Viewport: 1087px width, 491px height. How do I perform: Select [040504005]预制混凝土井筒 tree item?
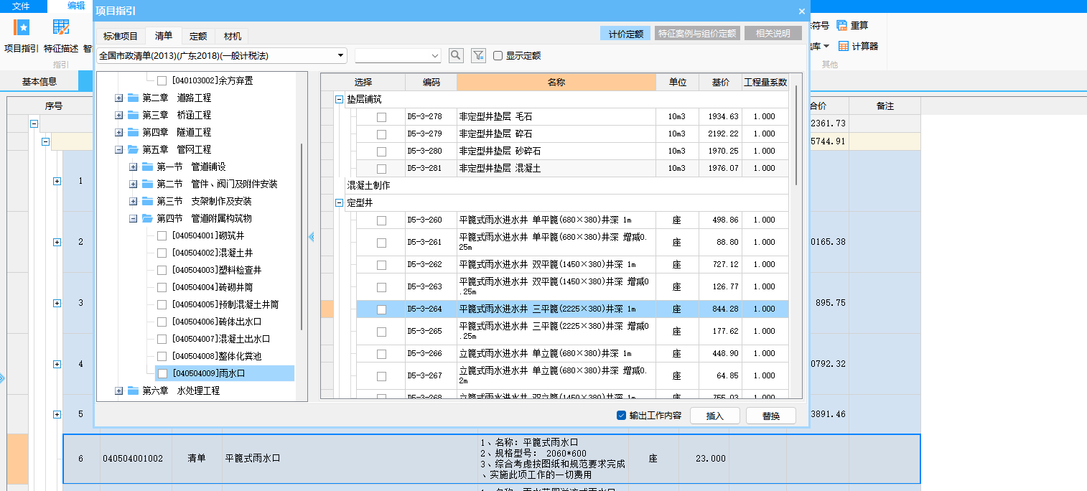pos(225,304)
